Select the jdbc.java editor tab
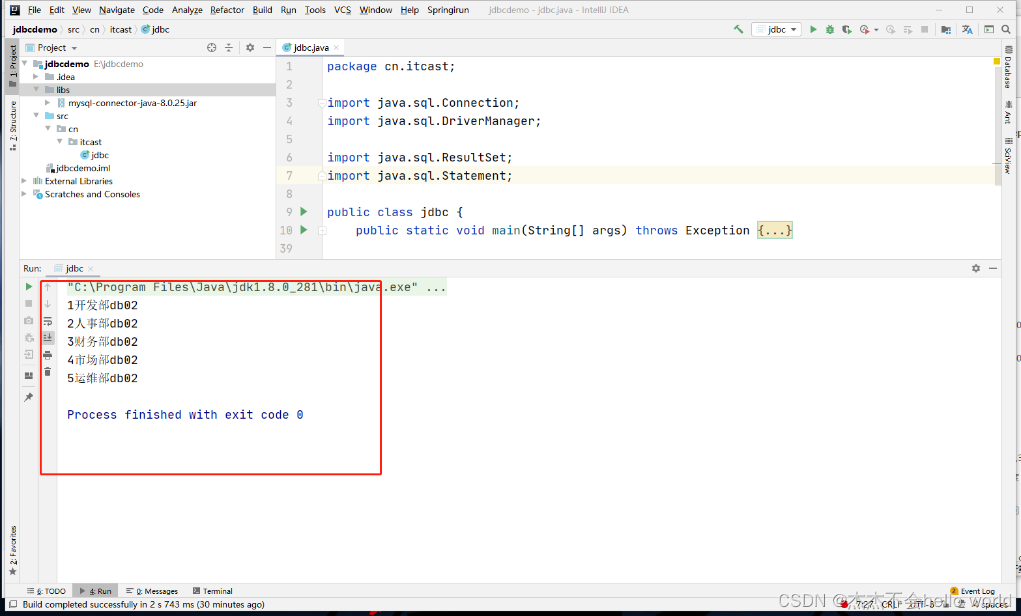This screenshot has height=616, width=1021. click(311, 48)
